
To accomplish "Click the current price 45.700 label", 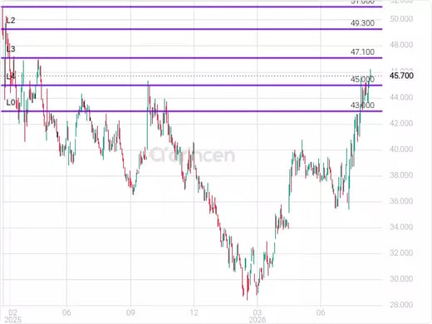I will pyautogui.click(x=401, y=76).
